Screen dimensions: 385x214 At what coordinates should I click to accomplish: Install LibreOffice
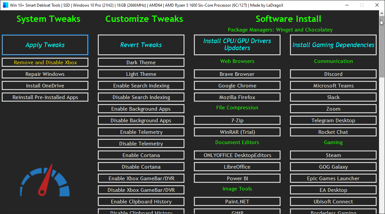(237, 167)
